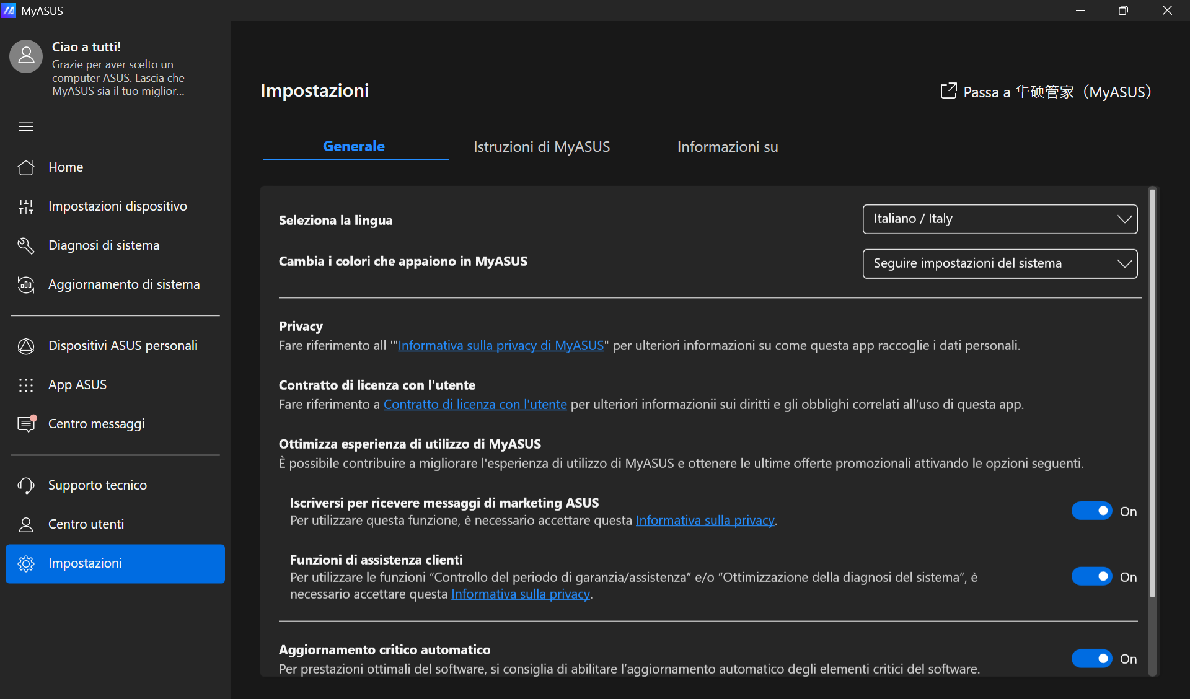Viewport: 1190px width, 699px height.
Task: Click Cambia i colori che appaiono label
Action: [x=403, y=262]
